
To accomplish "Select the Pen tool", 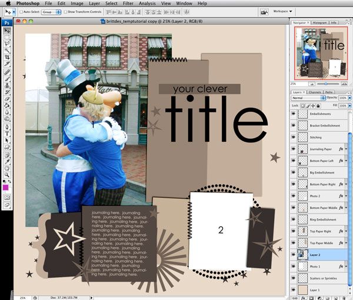I will 7,126.
